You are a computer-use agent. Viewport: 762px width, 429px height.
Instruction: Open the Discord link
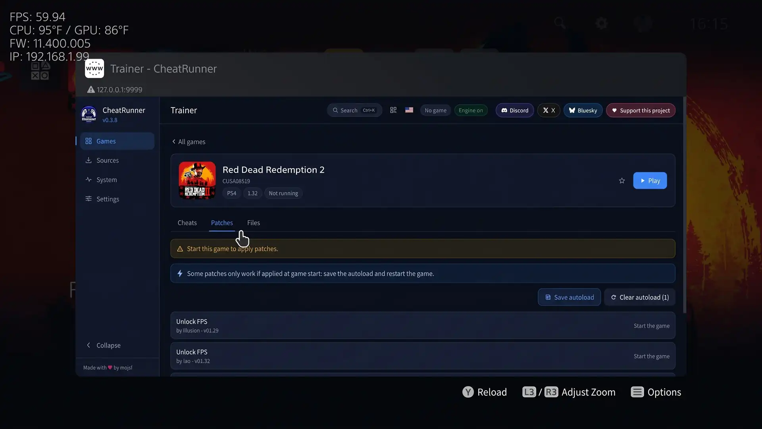click(515, 110)
